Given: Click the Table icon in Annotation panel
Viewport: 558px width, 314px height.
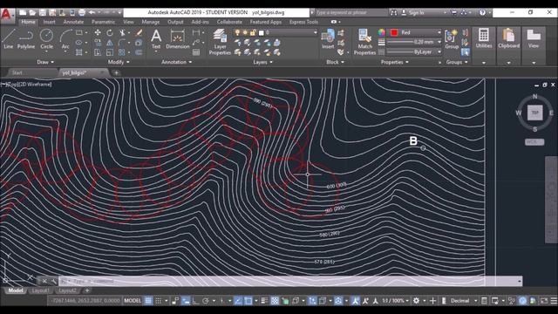Looking at the screenshot, I should [x=196, y=52].
